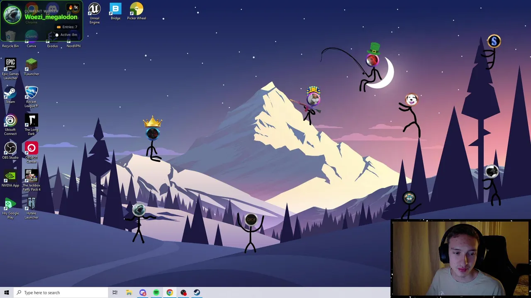Open the Picker Wheel shortcut
Image resolution: width=531 pixels, height=298 pixels.
click(x=136, y=12)
